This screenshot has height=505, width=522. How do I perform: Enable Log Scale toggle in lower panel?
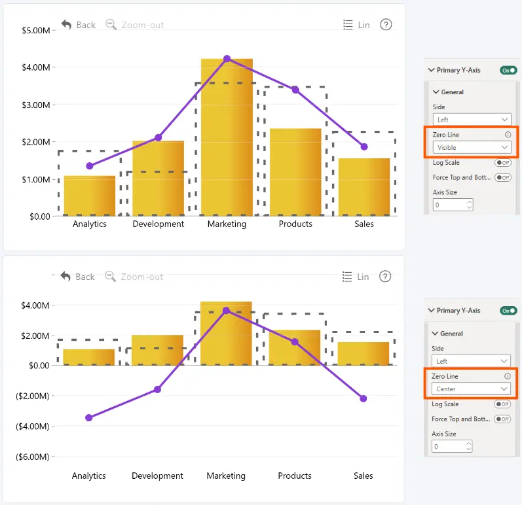point(502,404)
